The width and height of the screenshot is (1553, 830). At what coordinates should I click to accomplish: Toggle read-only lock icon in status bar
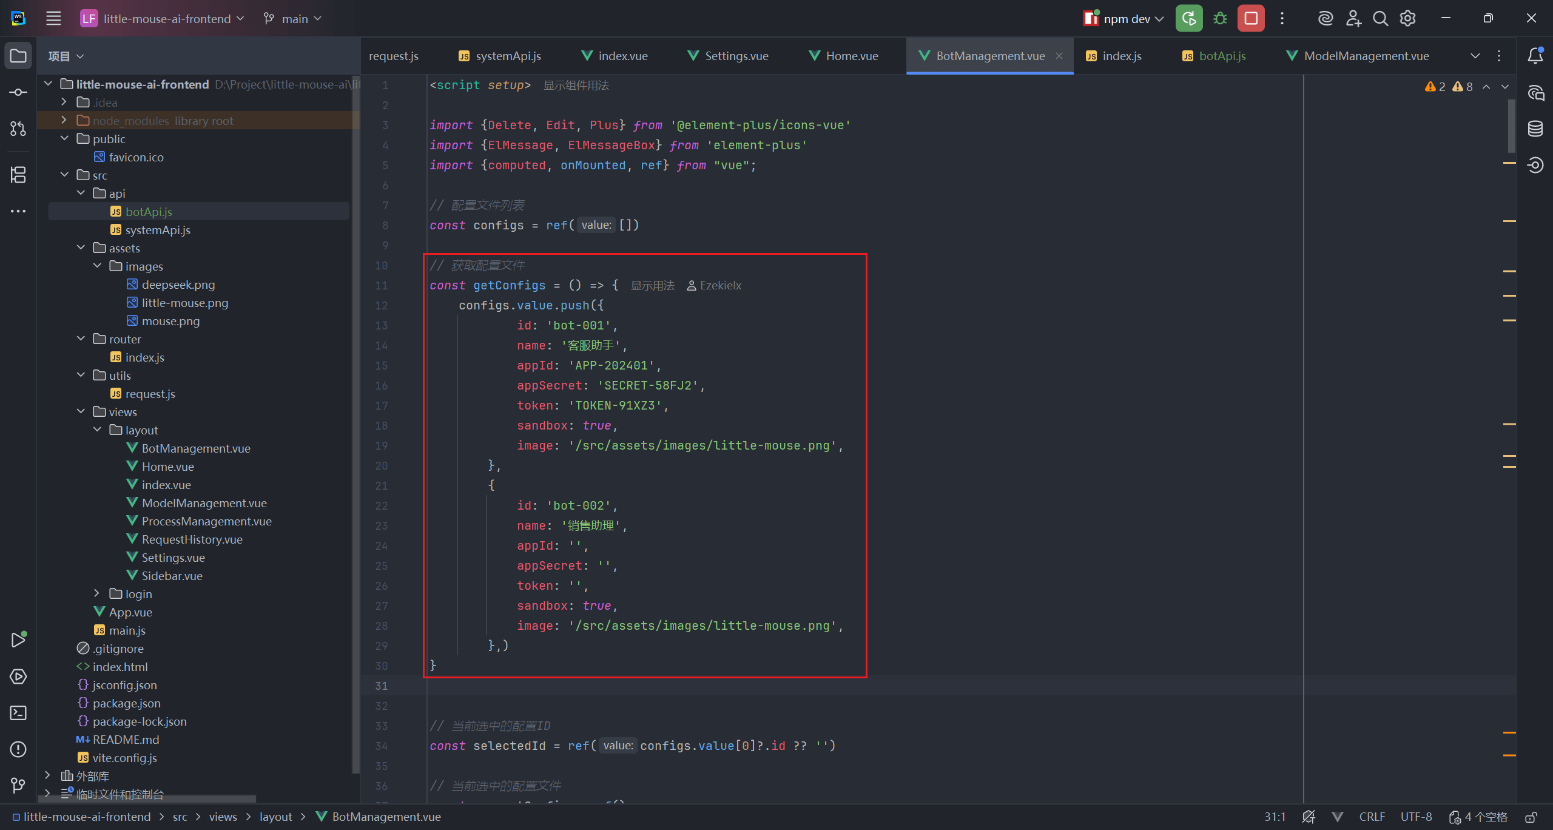click(x=1531, y=817)
